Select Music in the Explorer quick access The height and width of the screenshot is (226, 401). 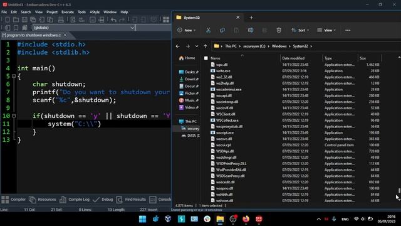tap(189, 100)
